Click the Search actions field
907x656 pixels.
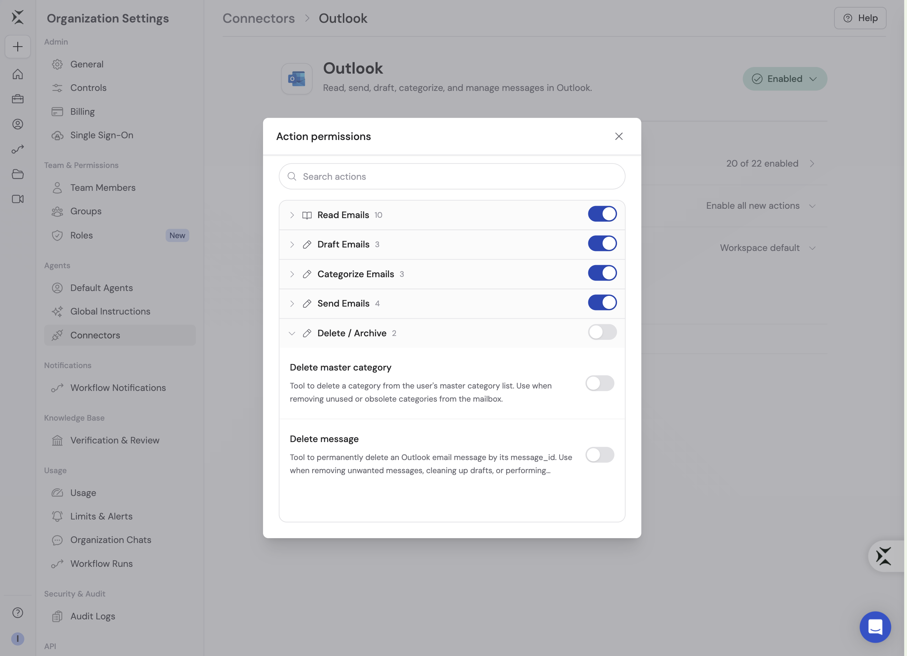[452, 176]
